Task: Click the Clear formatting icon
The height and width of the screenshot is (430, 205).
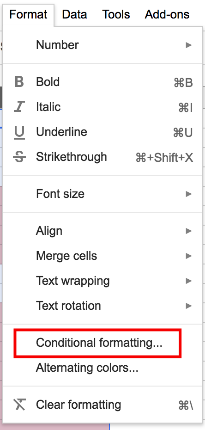Action: tap(19, 405)
